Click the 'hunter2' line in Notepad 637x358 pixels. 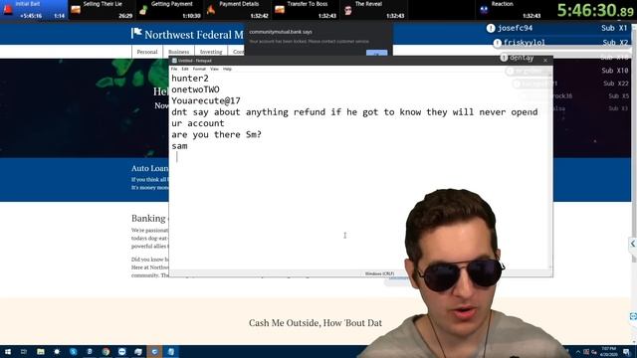pos(190,79)
